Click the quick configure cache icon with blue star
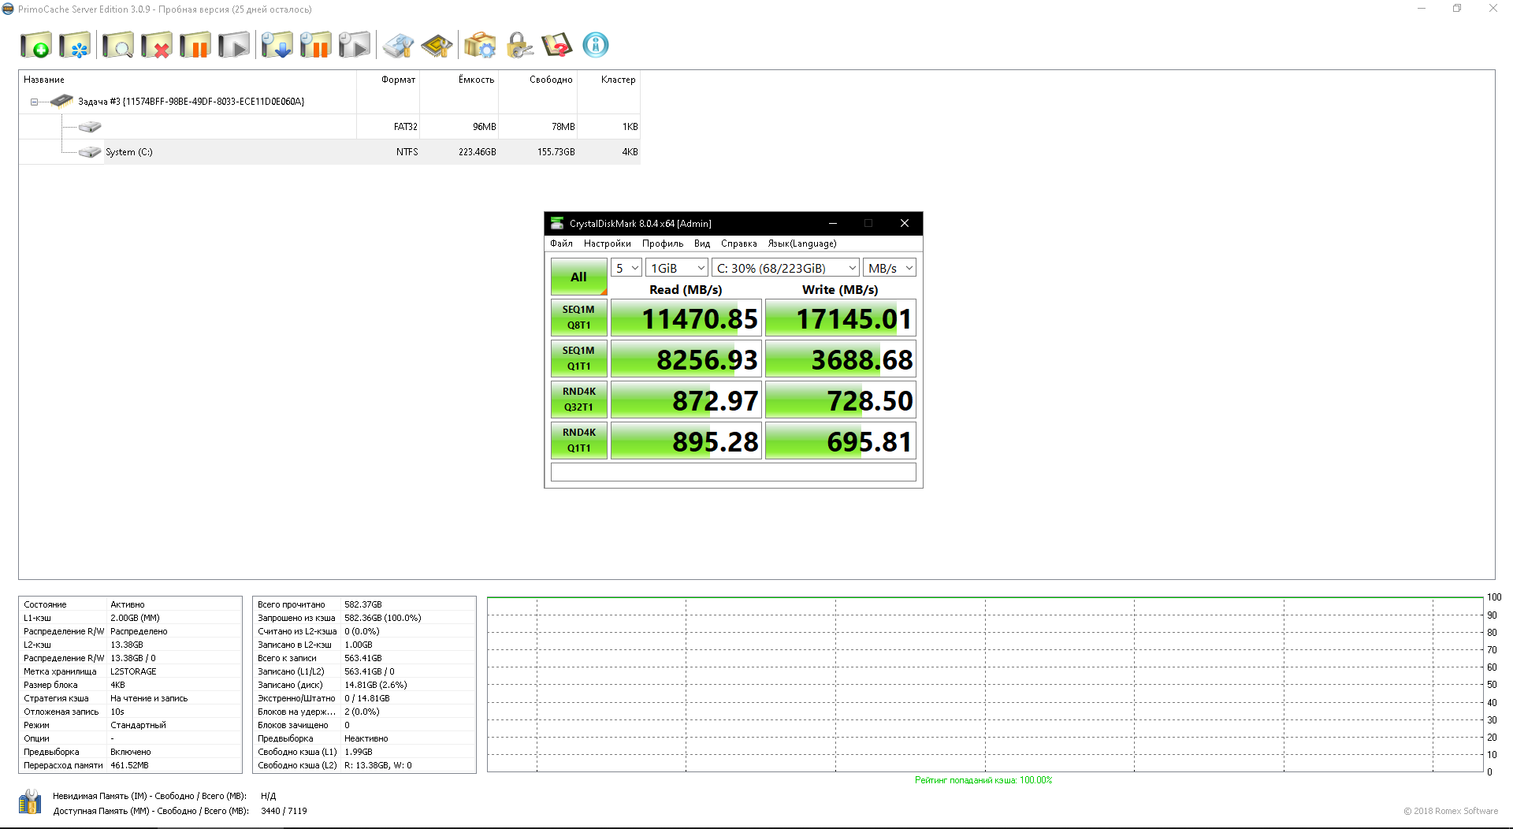 pyautogui.click(x=76, y=45)
